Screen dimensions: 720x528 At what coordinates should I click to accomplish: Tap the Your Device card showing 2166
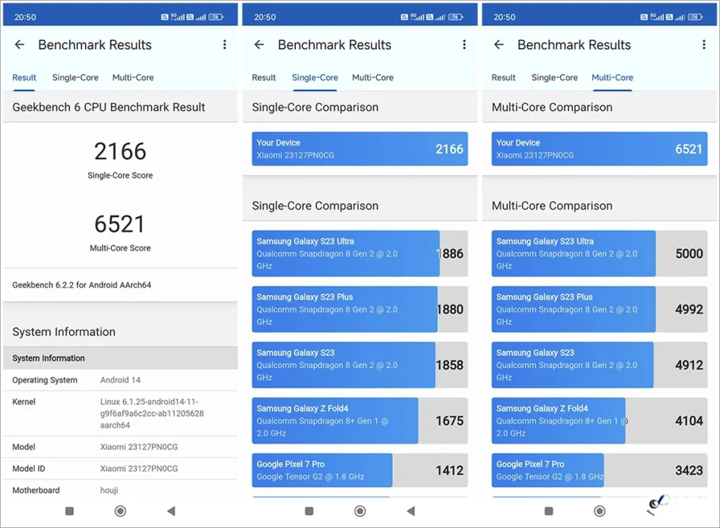[x=360, y=149]
